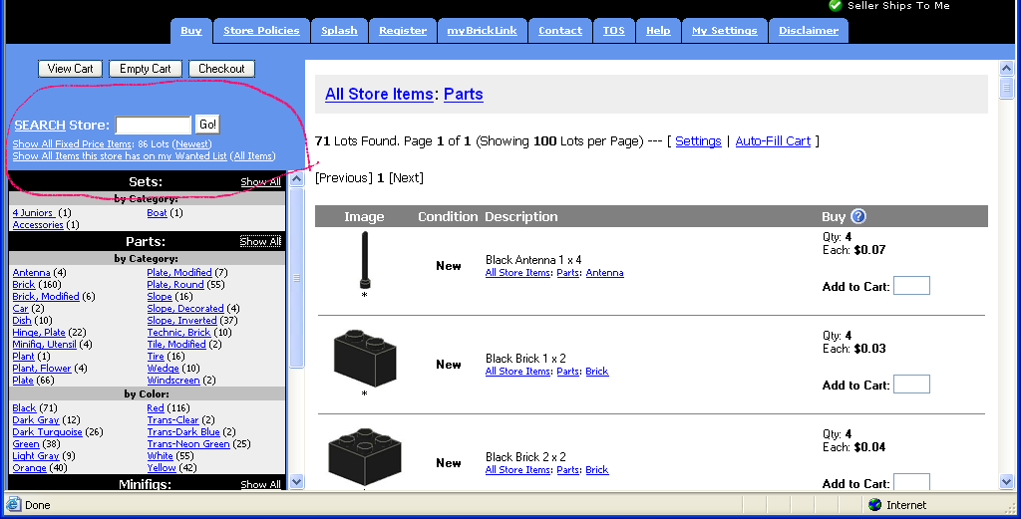
Task: Open the Windscreen category
Action: 173,380
